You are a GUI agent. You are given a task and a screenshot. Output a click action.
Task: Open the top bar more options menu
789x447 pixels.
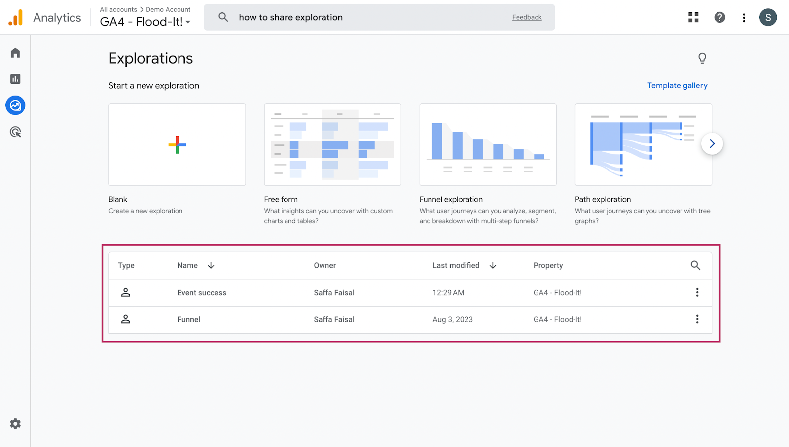click(x=744, y=18)
